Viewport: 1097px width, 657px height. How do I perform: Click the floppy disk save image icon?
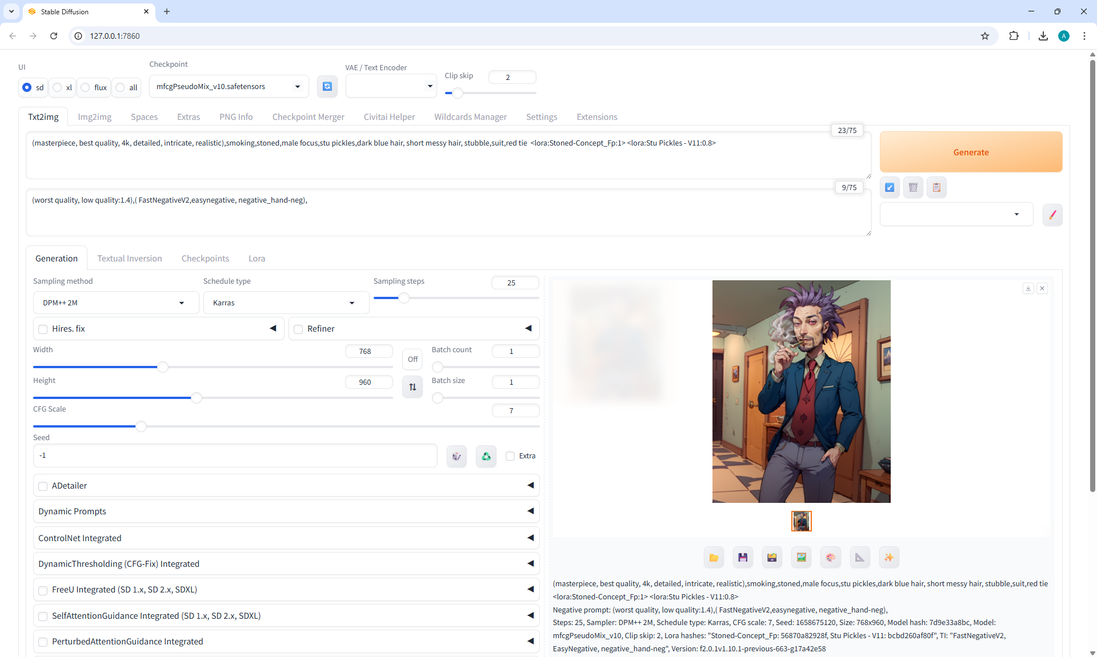[743, 558]
